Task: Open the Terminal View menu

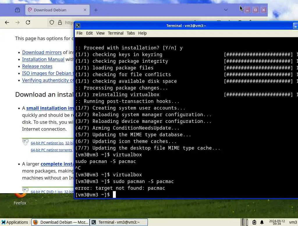Action: tap(100, 33)
